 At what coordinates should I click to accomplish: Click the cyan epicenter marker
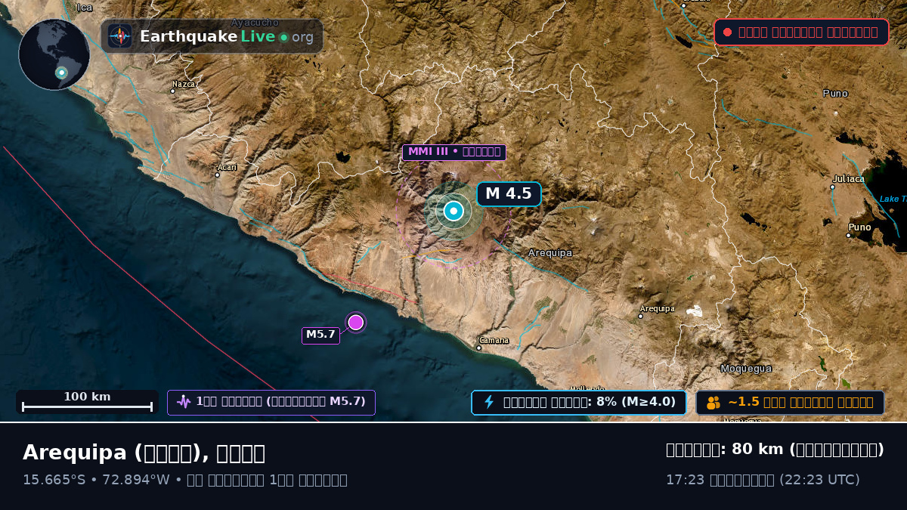453,212
